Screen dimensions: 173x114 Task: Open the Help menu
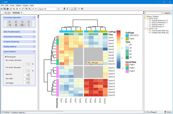[32, 5]
